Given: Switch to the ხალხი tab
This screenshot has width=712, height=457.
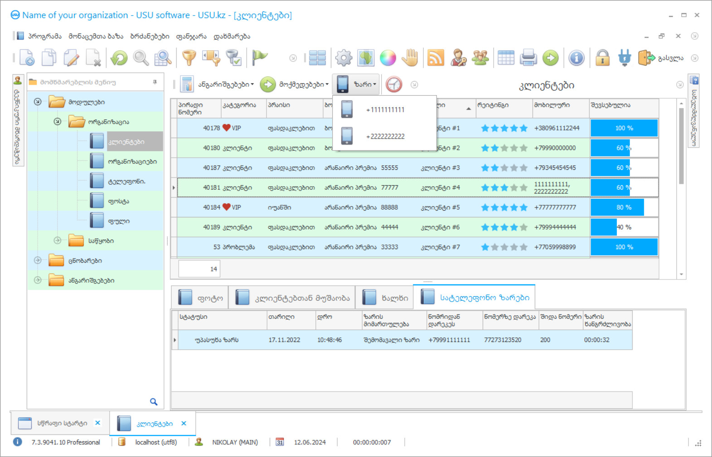Looking at the screenshot, I should (384, 298).
